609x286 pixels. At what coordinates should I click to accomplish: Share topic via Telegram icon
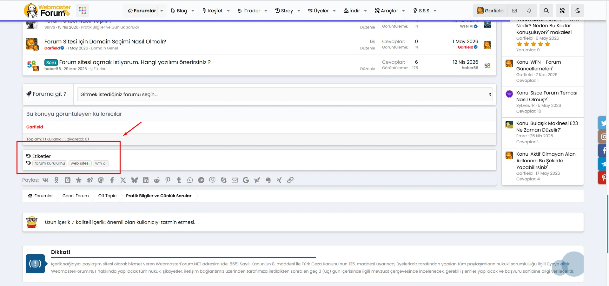point(201,180)
